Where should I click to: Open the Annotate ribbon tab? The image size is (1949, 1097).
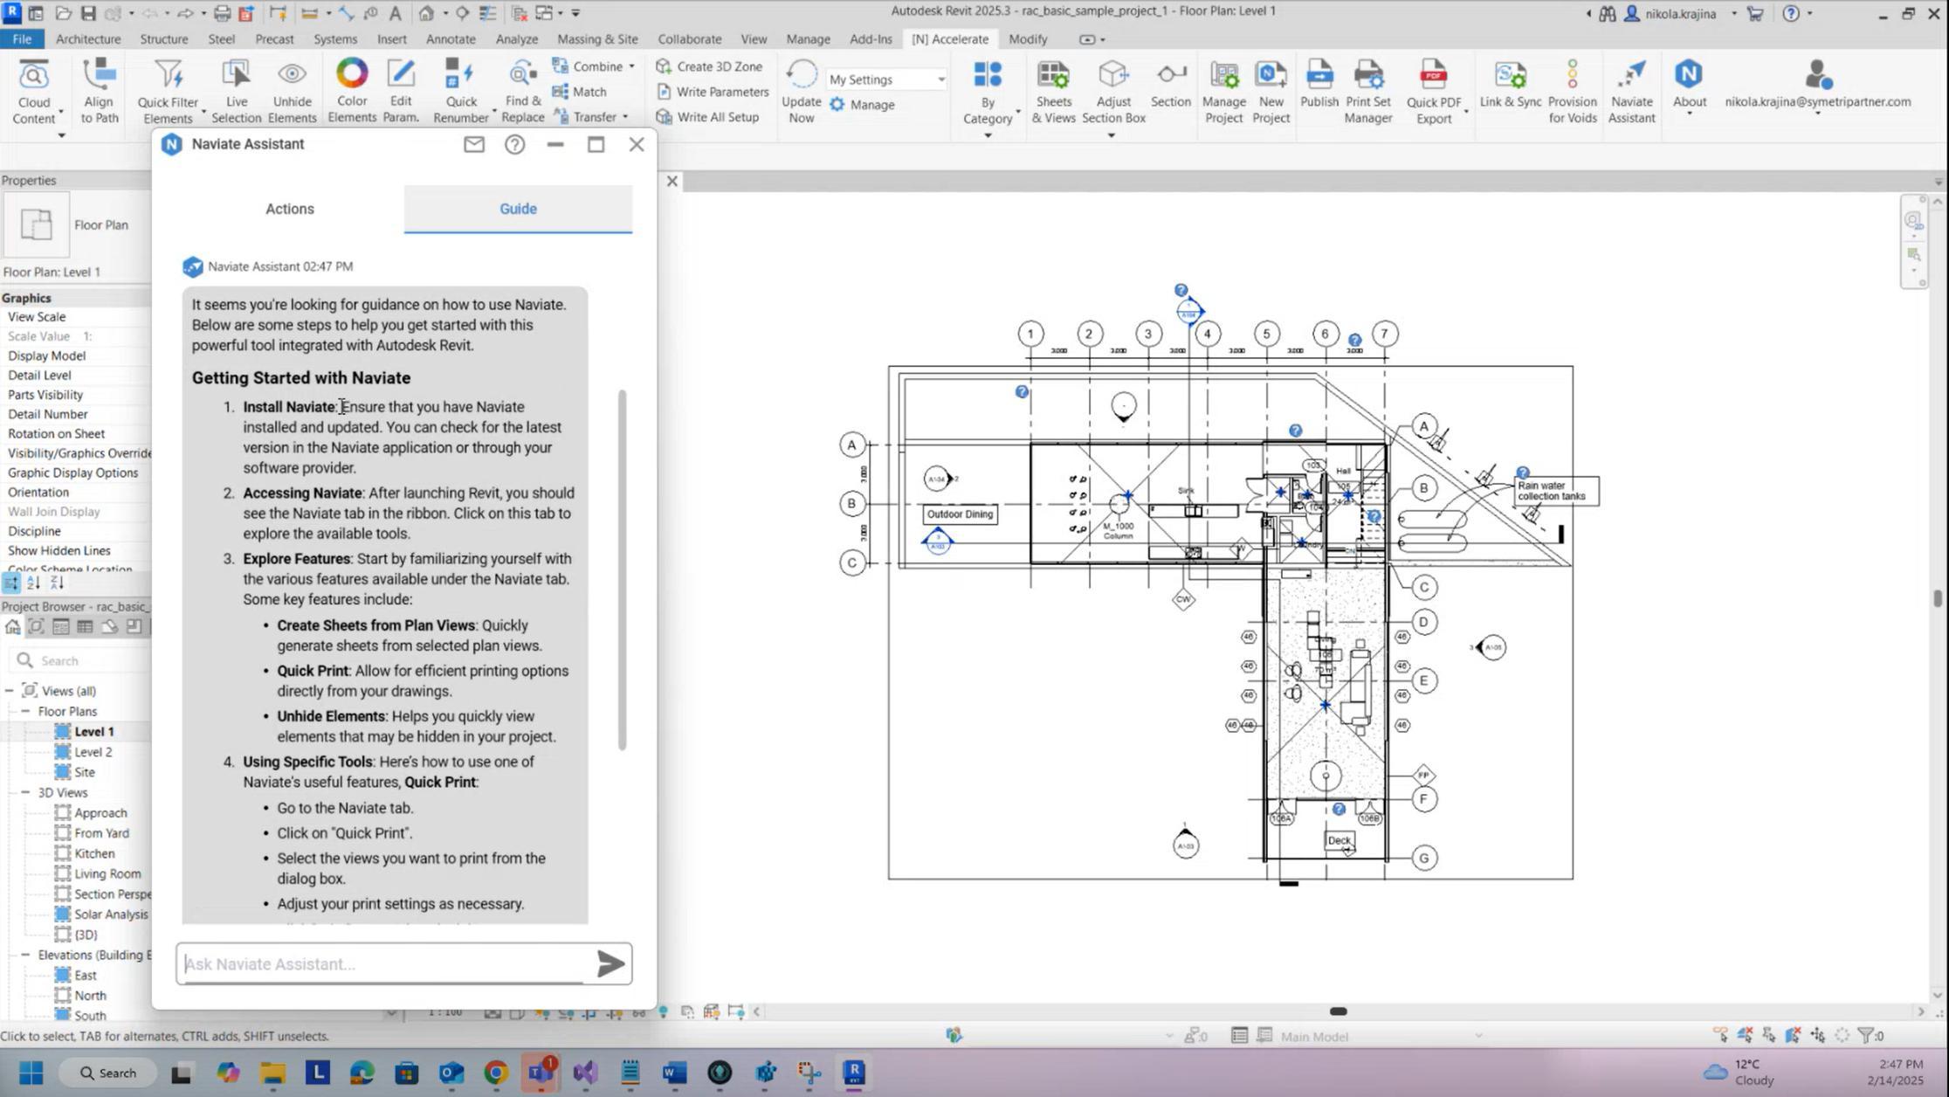point(451,39)
